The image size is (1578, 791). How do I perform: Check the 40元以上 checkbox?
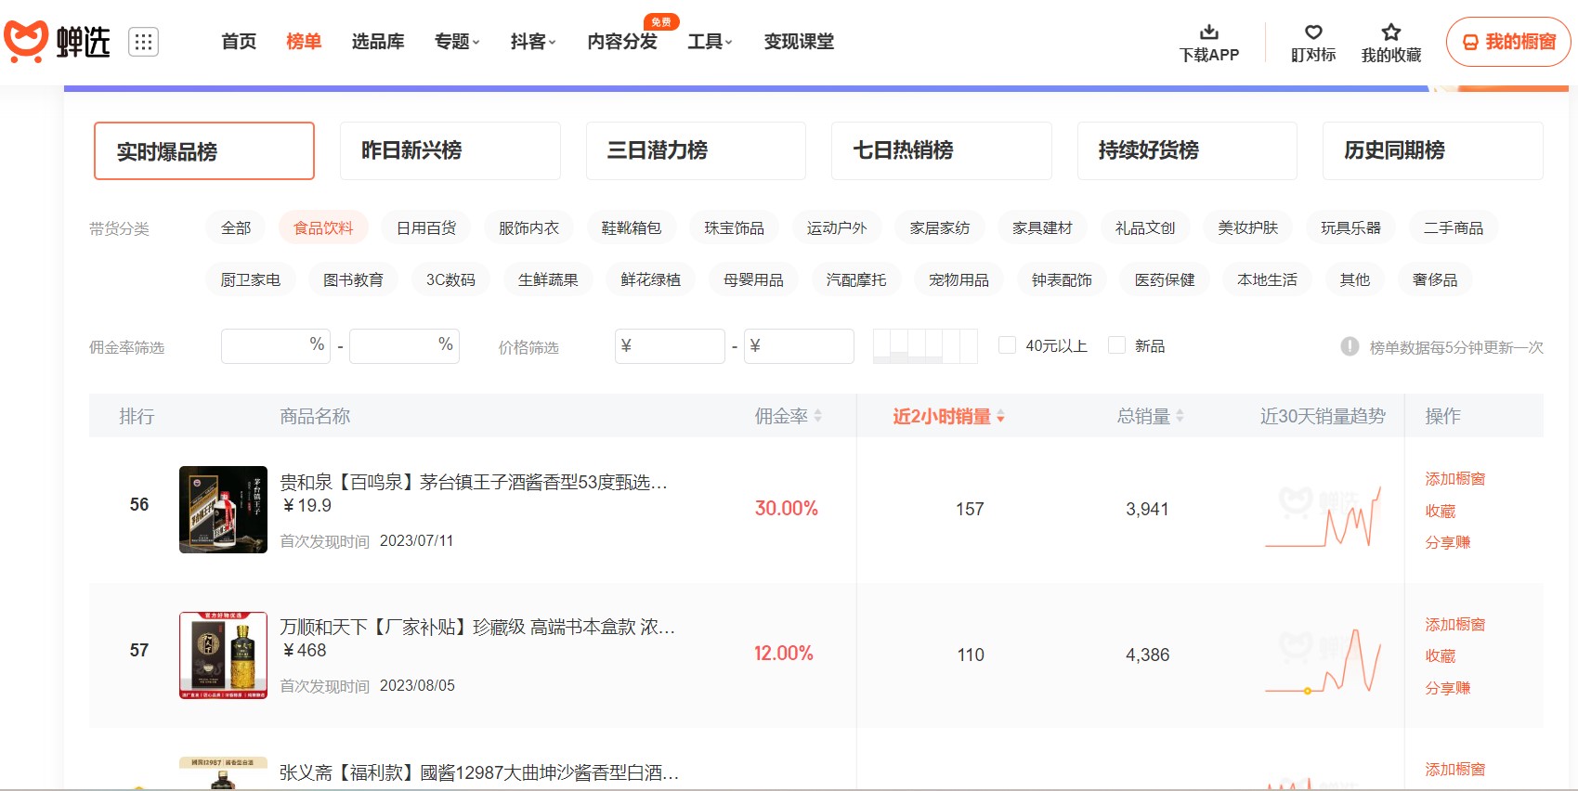coord(1007,345)
